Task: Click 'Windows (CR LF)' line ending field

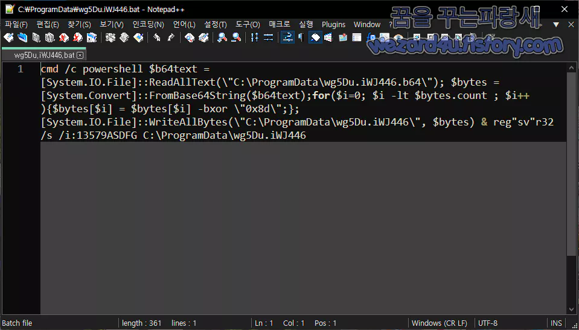Action: click(440, 323)
